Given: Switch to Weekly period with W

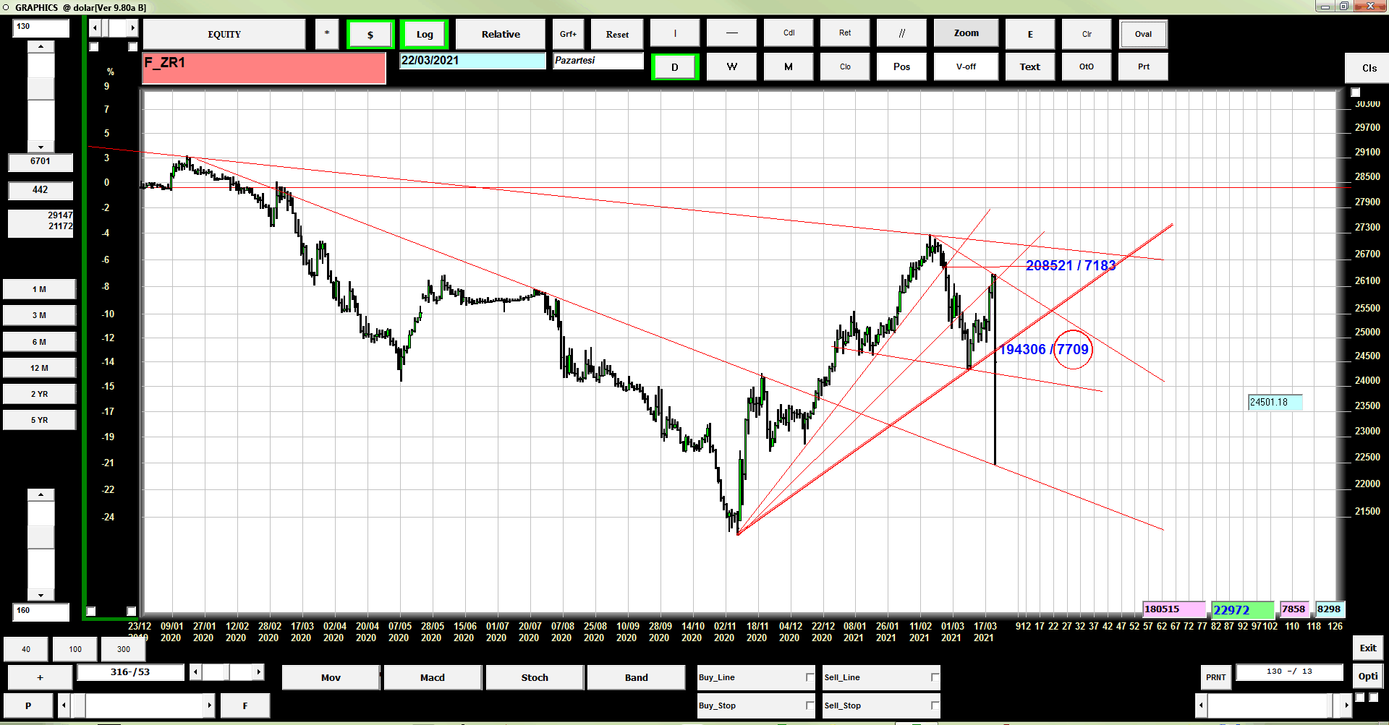Looking at the screenshot, I should pyautogui.click(x=731, y=67).
